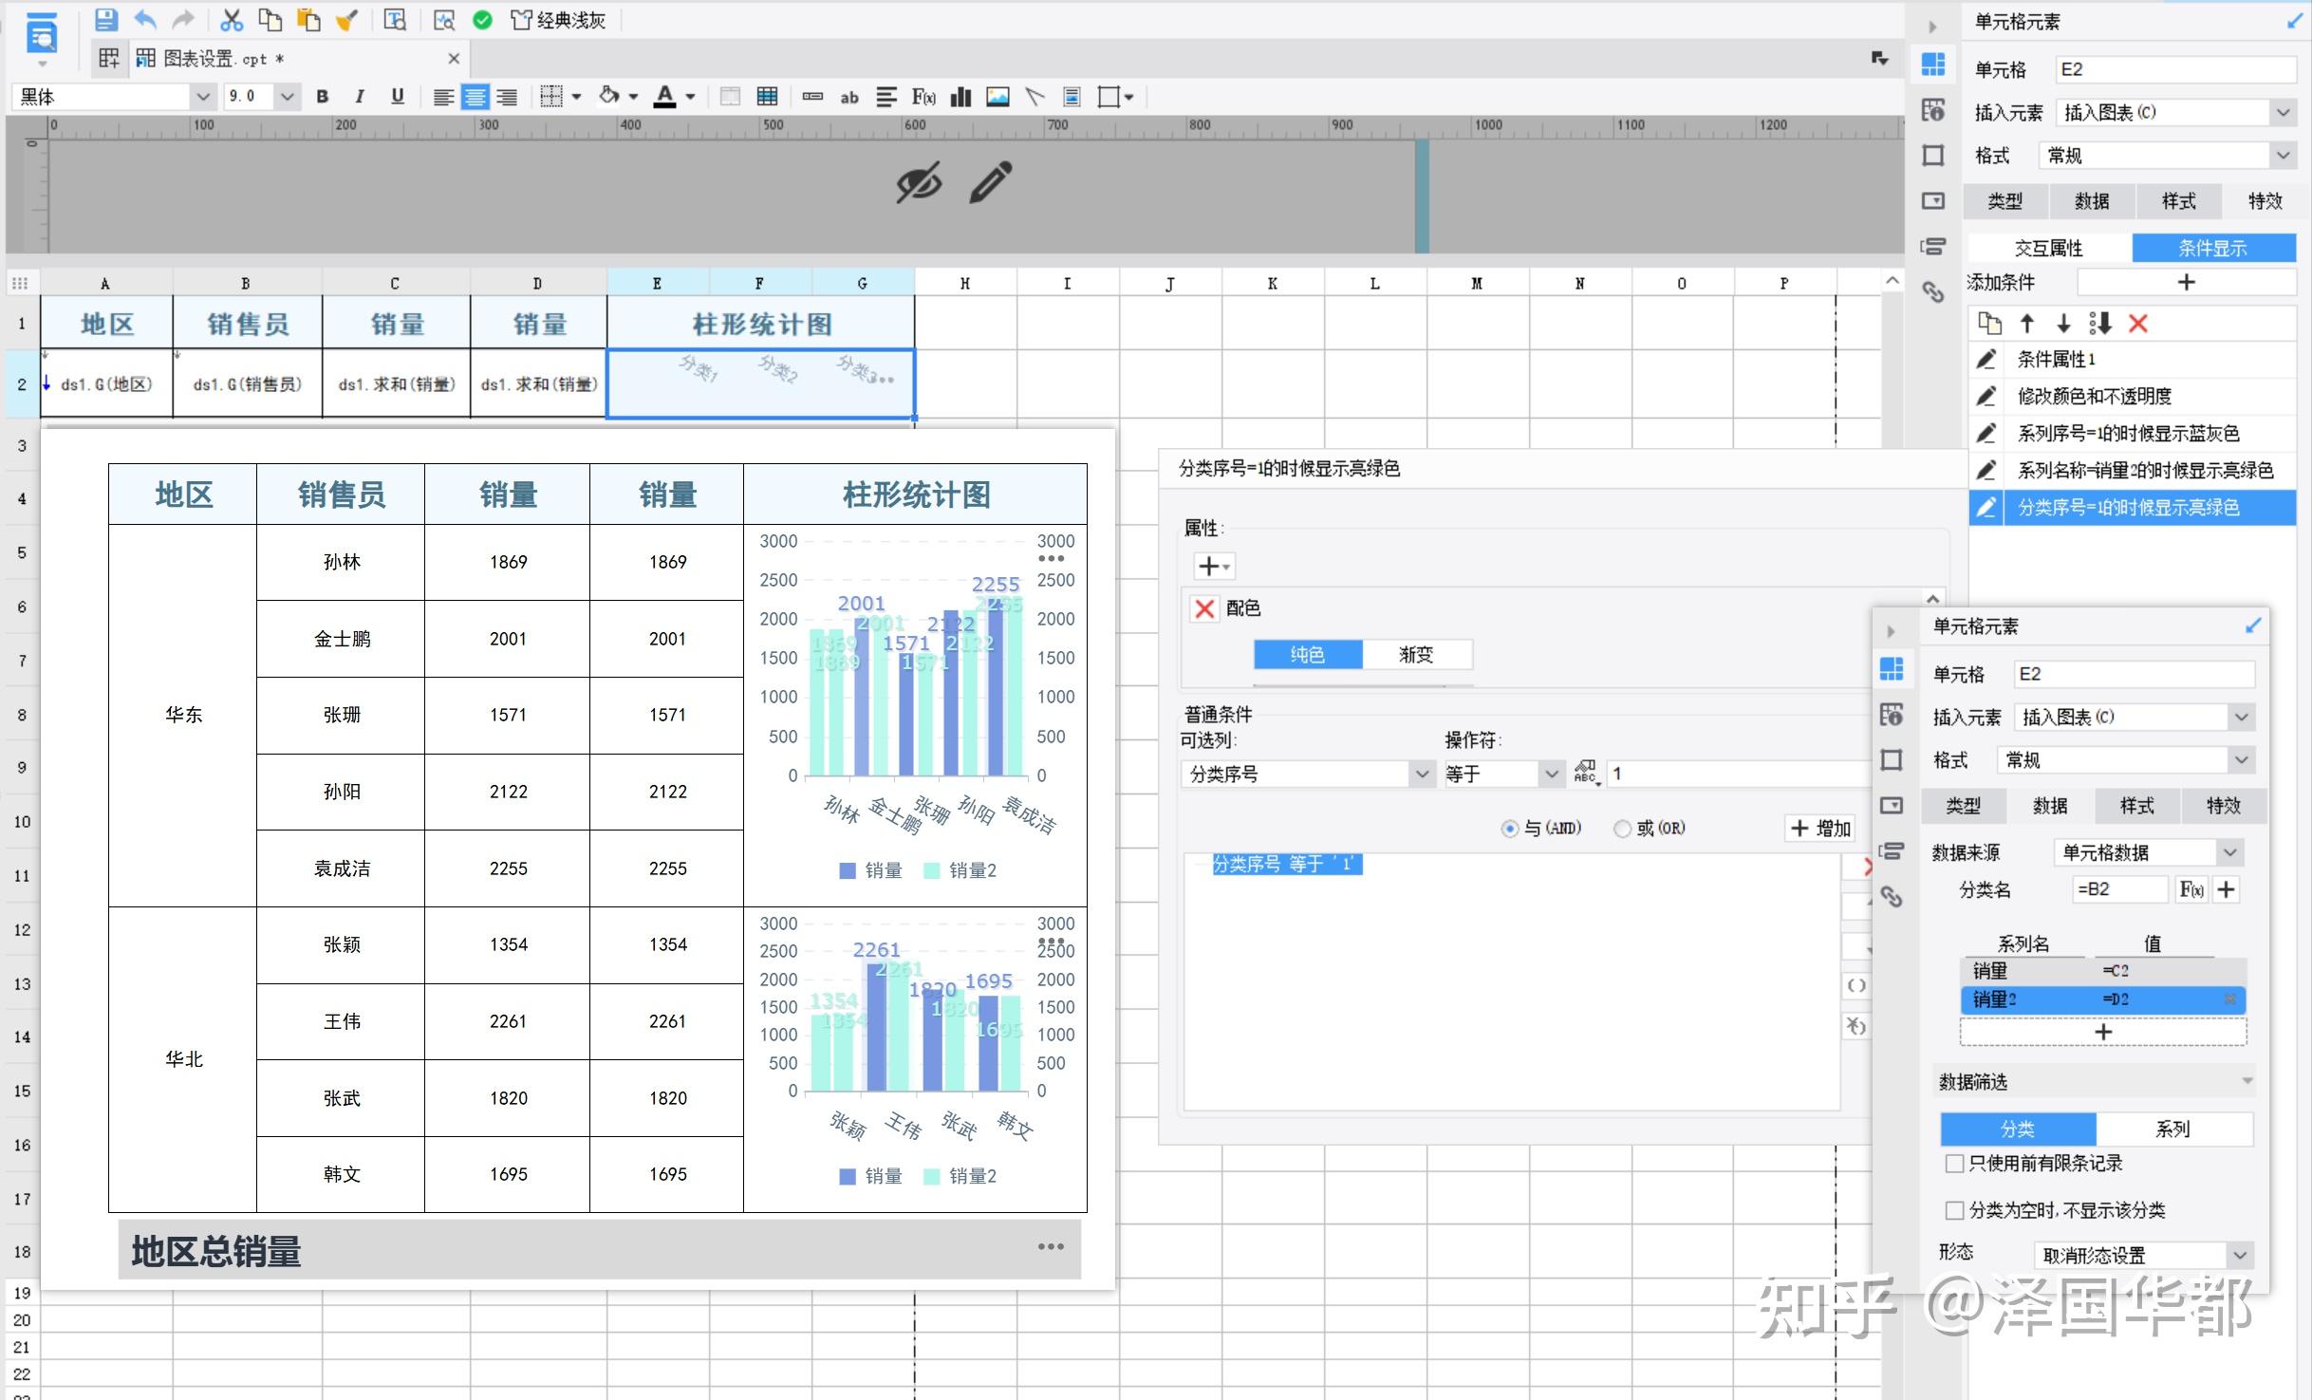Screen dimensions: 2312x1400
Task: Click the 分类名 =B2 input field
Action: tap(2120, 888)
